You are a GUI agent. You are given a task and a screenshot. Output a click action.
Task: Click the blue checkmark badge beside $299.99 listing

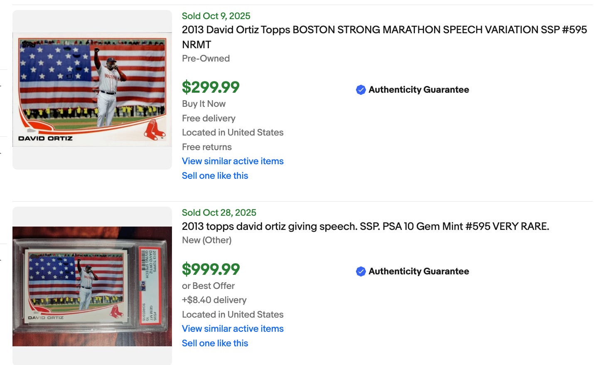click(x=361, y=90)
